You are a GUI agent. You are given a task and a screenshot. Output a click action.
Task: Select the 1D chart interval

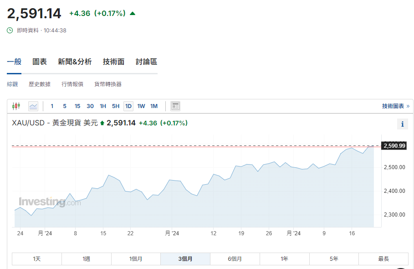click(128, 106)
